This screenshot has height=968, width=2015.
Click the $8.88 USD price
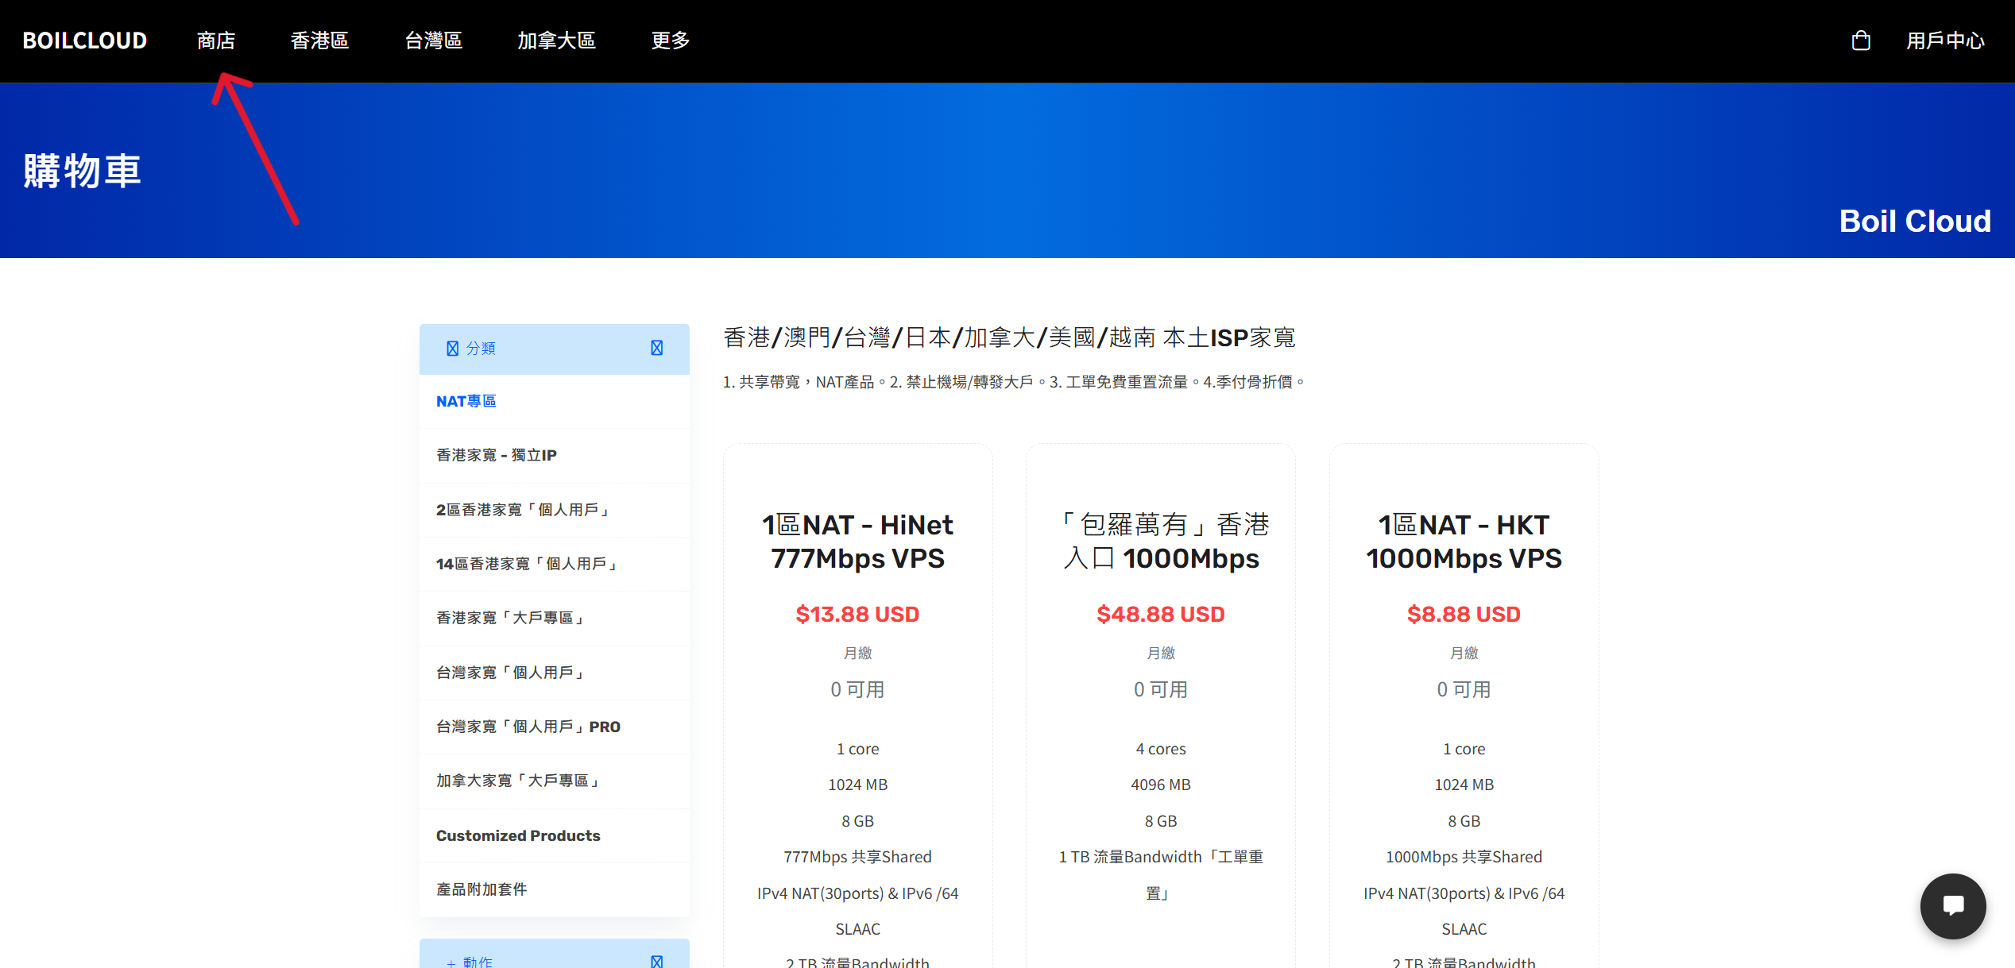[x=1464, y=615]
